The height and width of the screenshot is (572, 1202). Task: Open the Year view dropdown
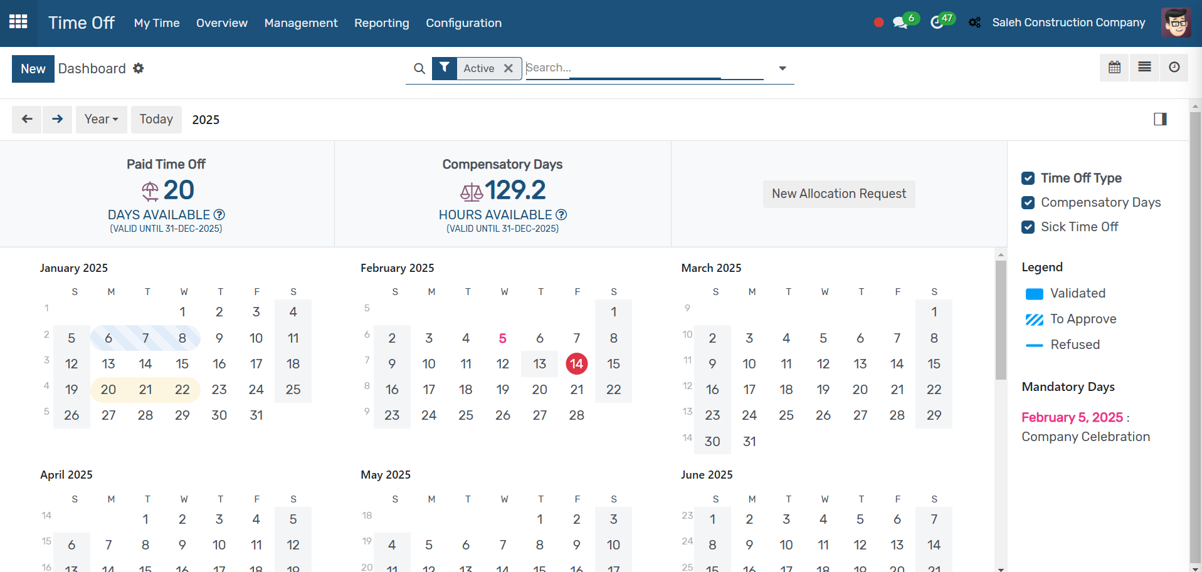click(101, 119)
